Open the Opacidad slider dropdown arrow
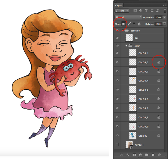 point(164,17)
